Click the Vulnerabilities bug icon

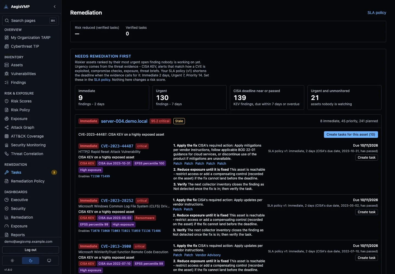click(x=7, y=74)
